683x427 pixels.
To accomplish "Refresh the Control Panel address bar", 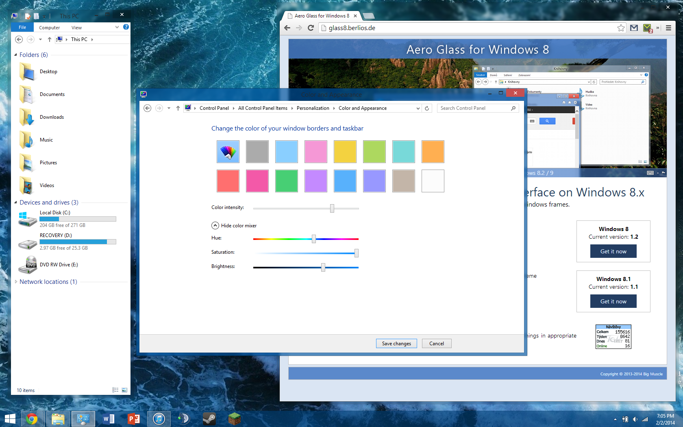I will pyautogui.click(x=427, y=108).
